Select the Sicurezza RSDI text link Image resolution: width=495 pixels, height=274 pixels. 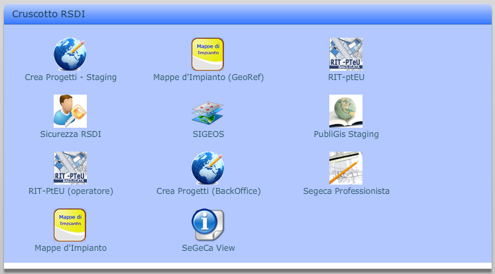click(71, 134)
